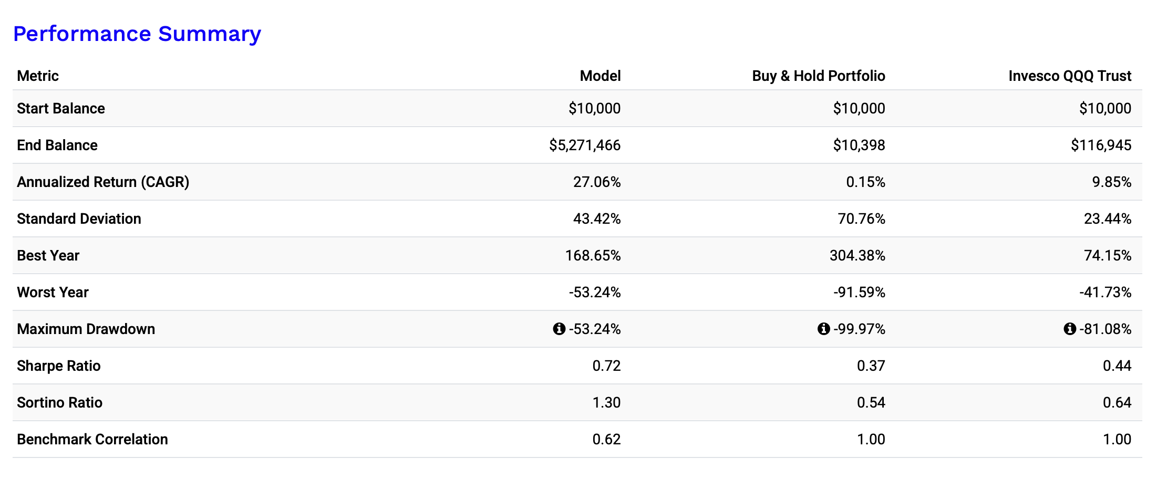Click the Best Year row label
This screenshot has width=1157, height=479.
(48, 255)
